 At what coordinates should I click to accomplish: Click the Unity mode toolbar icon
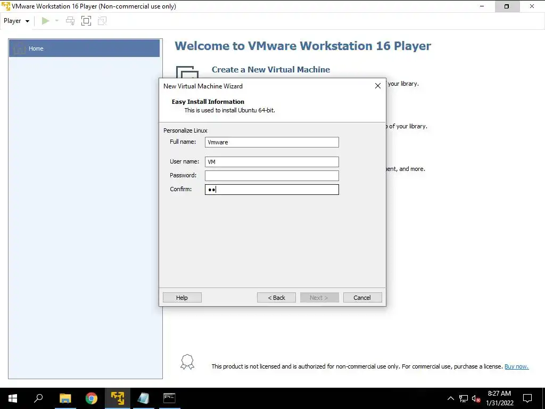102,21
